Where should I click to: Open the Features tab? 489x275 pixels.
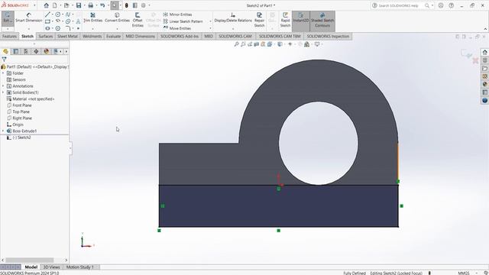click(9, 36)
